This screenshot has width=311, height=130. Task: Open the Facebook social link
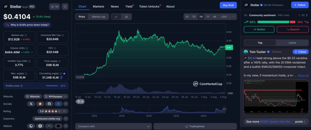58,104
